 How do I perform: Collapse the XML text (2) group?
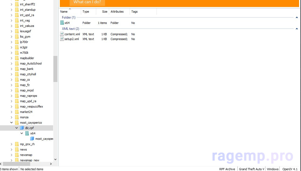coord(297,29)
